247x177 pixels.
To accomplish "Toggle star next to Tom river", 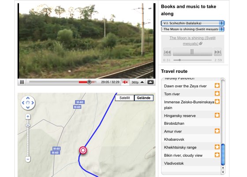I will [x=217, y=94].
